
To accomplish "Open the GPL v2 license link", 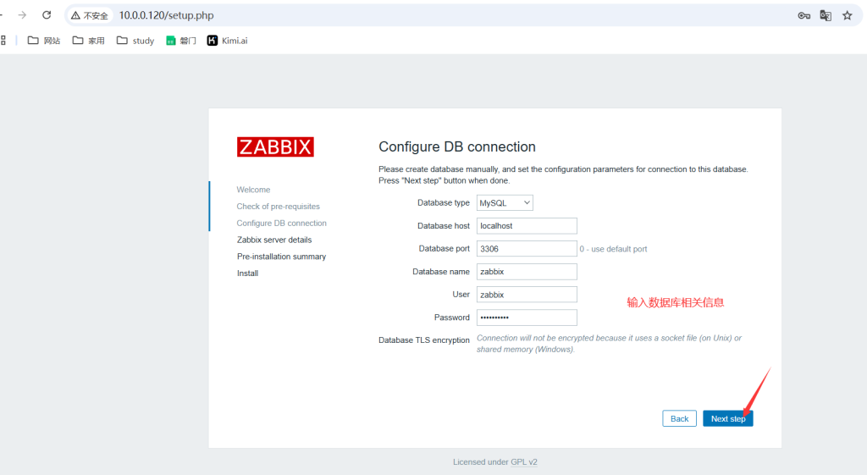I will coord(524,462).
